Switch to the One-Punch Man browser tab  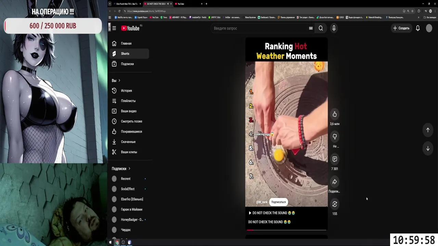[x=127, y=4]
